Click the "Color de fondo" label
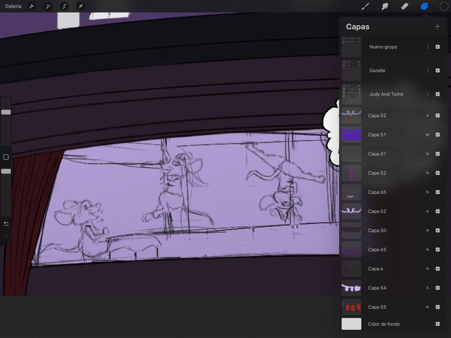This screenshot has width=451, height=338. tap(384, 324)
